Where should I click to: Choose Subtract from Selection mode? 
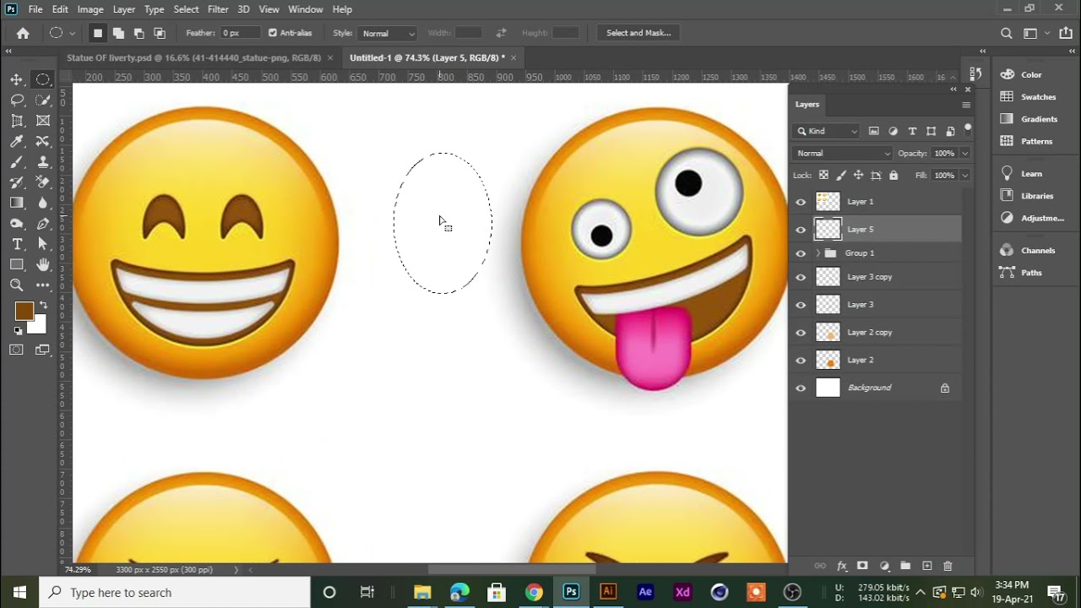pos(139,33)
